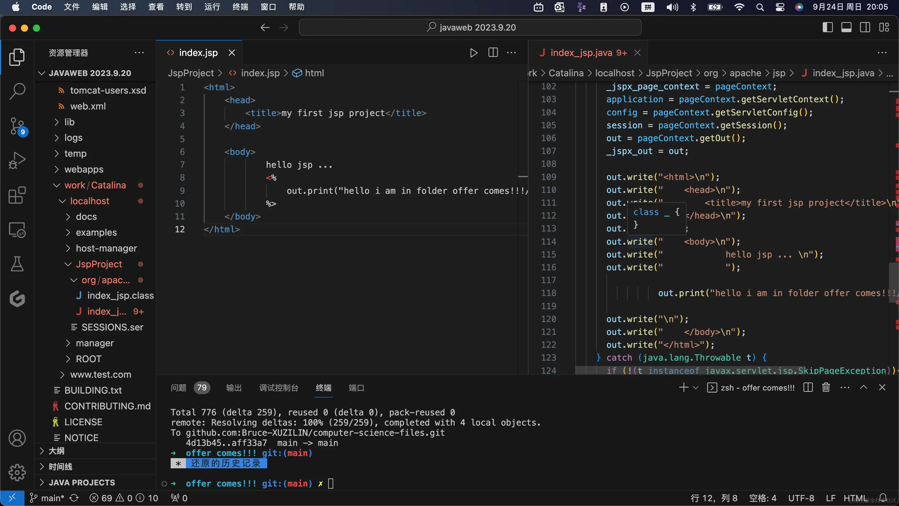Open the new terminal launch profile dropdown
Image resolution: width=899 pixels, height=506 pixels.
pyautogui.click(x=695, y=388)
